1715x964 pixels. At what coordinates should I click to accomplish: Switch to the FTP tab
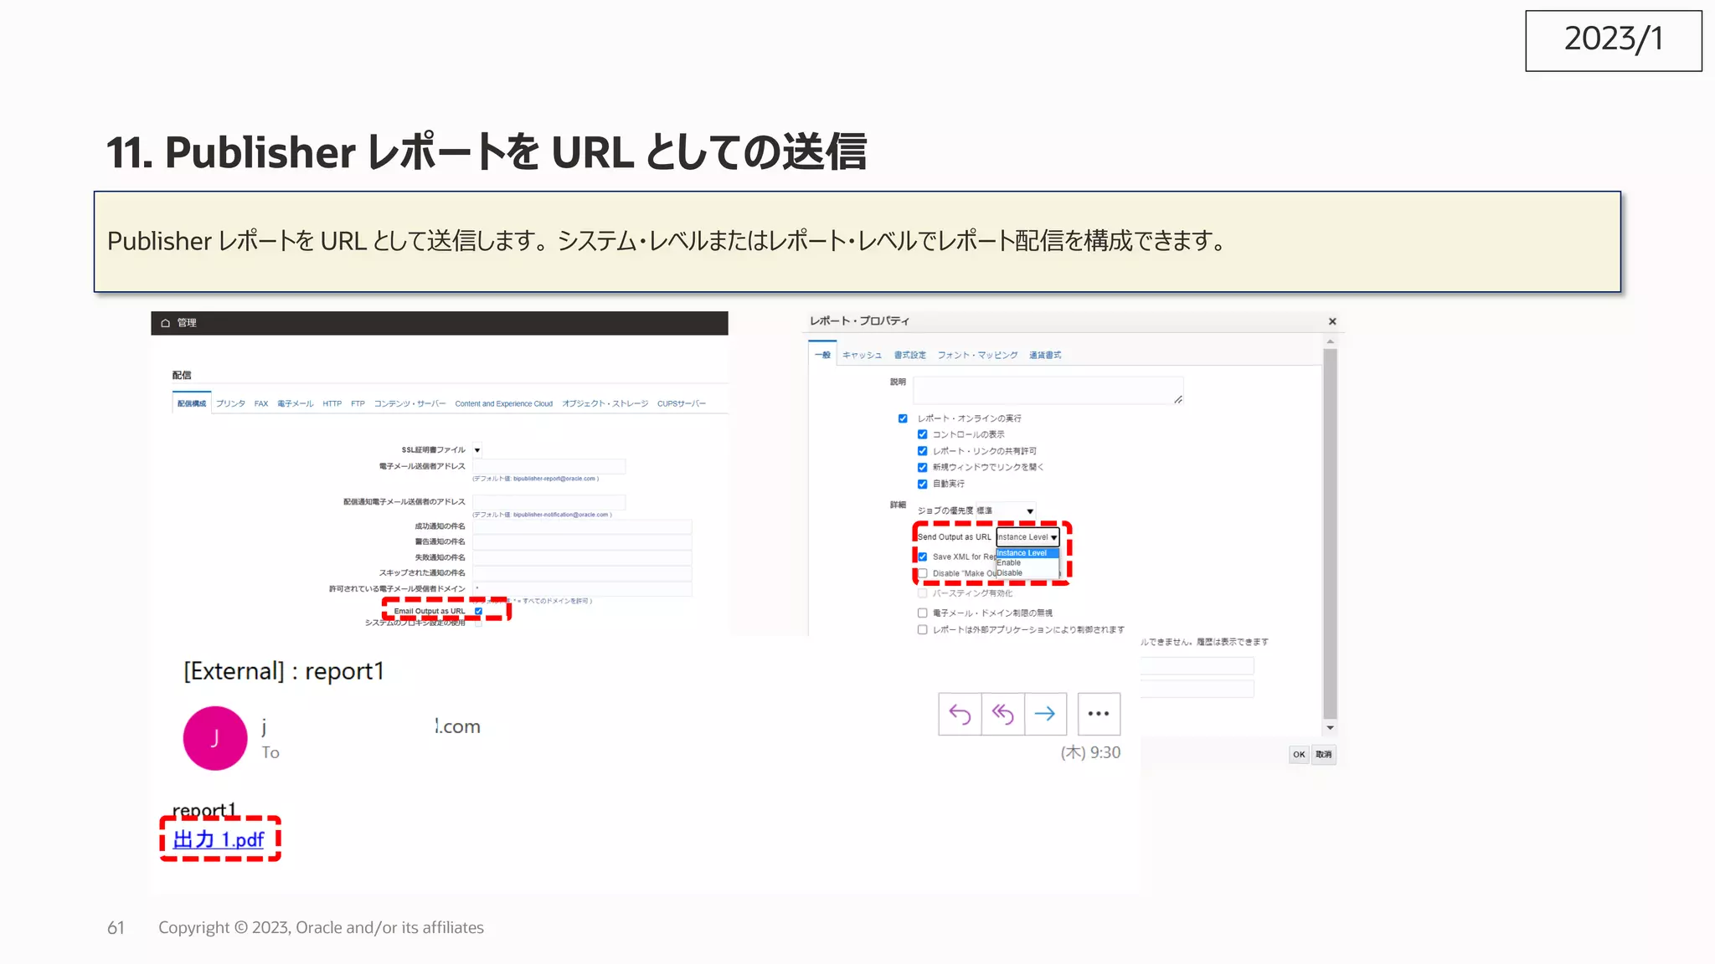coord(358,403)
